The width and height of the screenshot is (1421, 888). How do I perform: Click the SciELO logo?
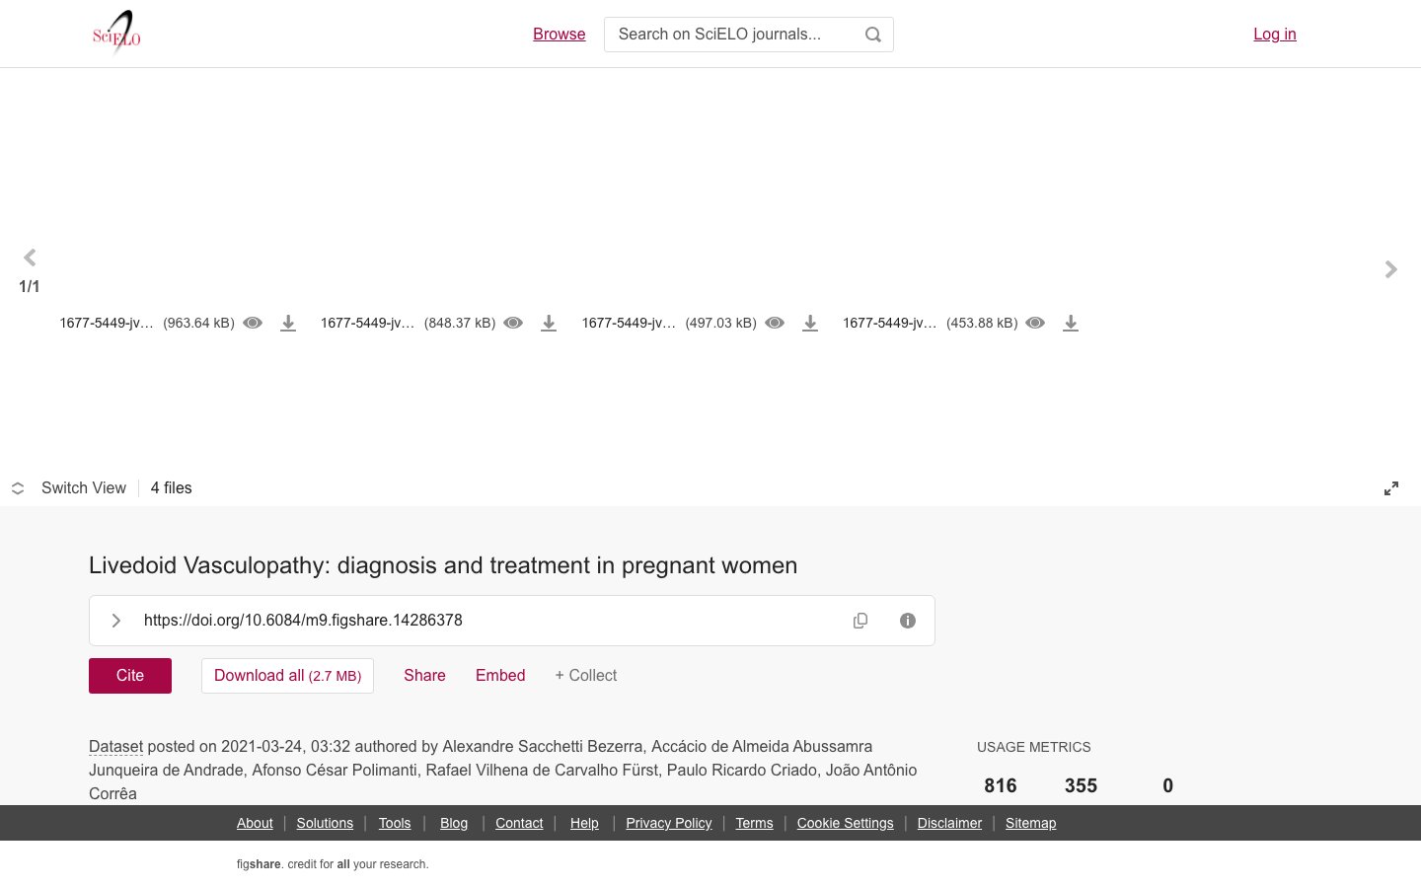point(116,33)
